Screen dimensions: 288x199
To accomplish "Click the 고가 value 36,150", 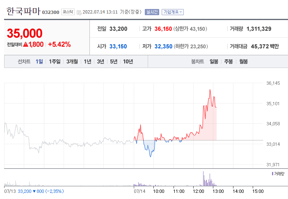I will pos(163,29).
